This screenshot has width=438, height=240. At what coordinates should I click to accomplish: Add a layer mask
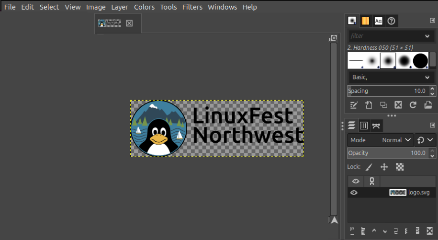pyautogui.click(x=417, y=231)
